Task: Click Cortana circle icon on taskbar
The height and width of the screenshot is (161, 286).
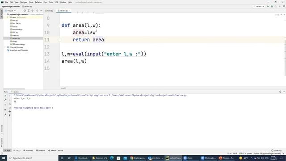Action: pyautogui.click(x=62, y=158)
